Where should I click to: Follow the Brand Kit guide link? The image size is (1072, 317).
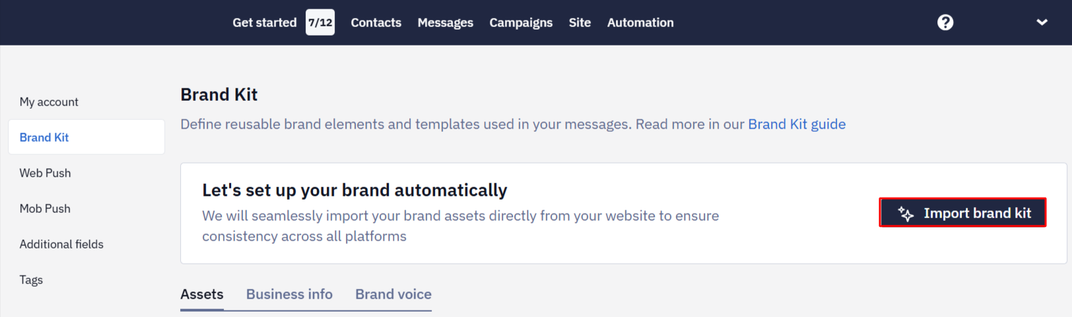coord(797,124)
